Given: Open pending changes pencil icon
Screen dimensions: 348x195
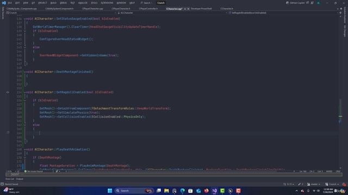Looking at the screenshot, I should 301,184.
